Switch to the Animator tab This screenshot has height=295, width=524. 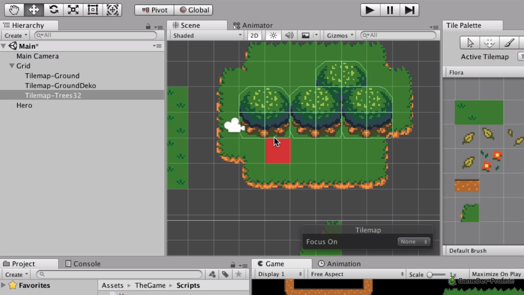[253, 25]
